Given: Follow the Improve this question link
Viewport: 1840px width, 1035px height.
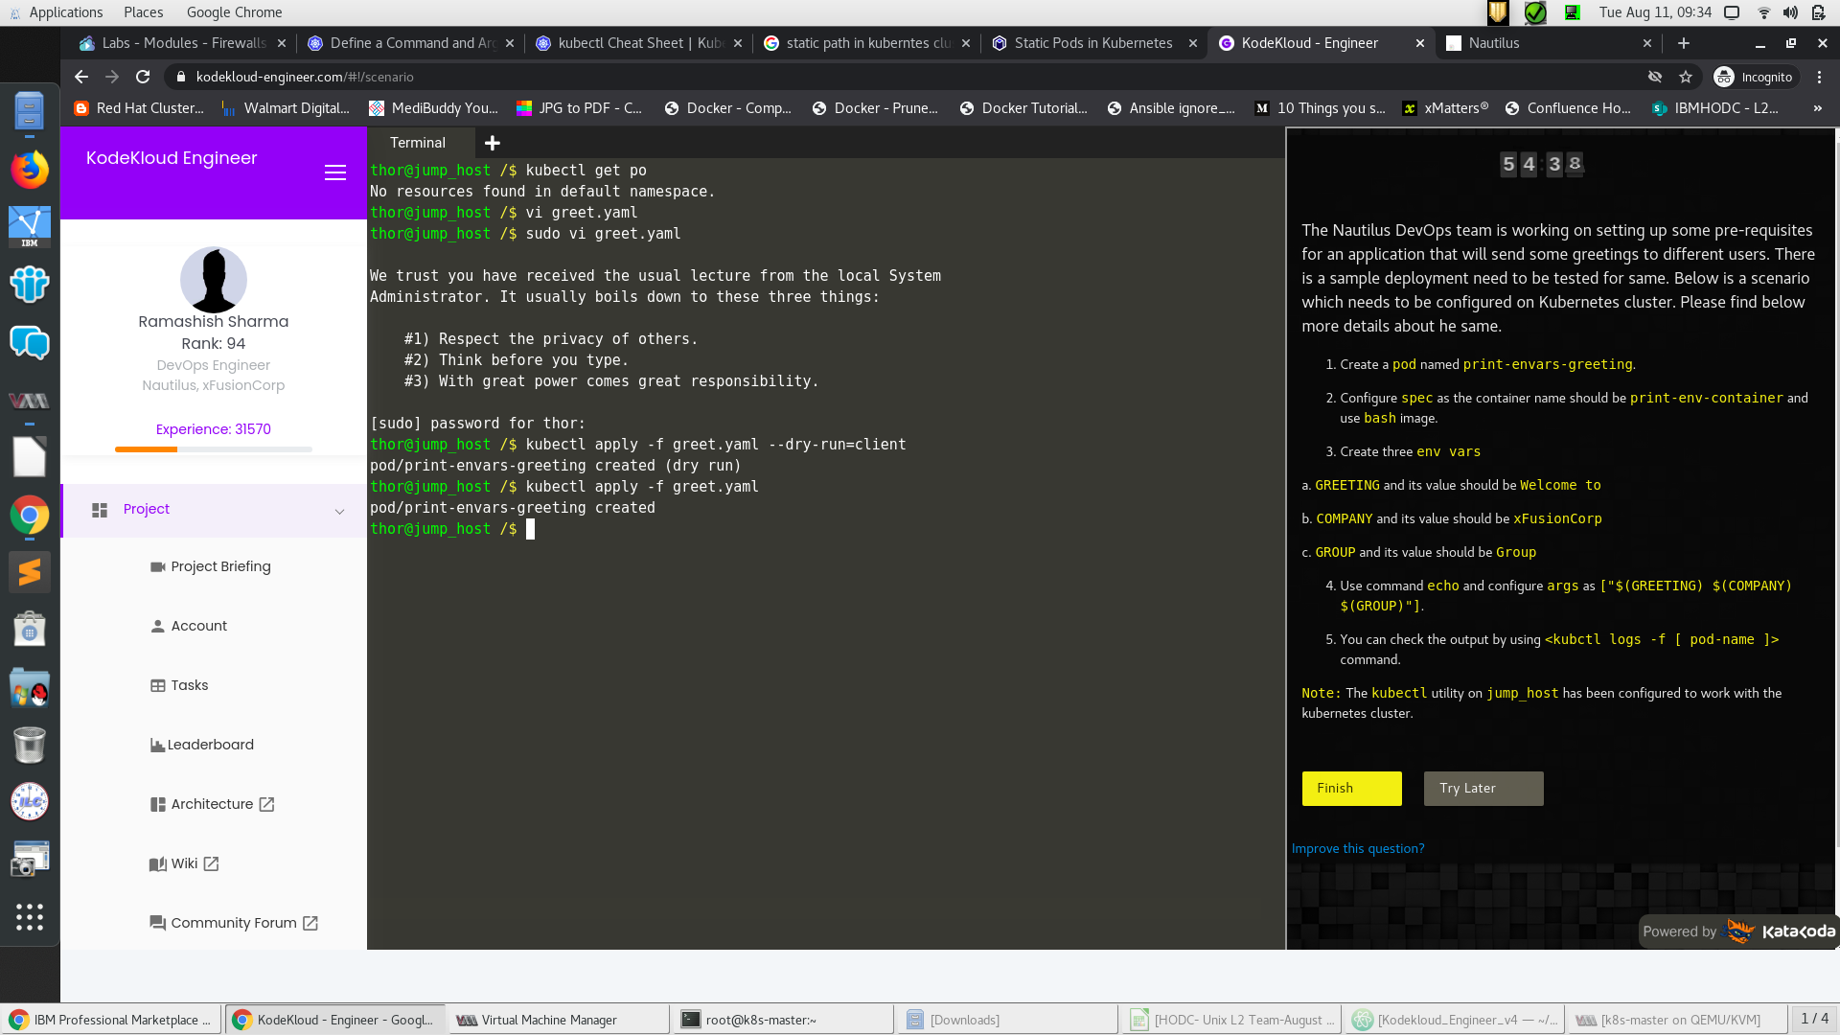Looking at the screenshot, I should coord(1357,848).
